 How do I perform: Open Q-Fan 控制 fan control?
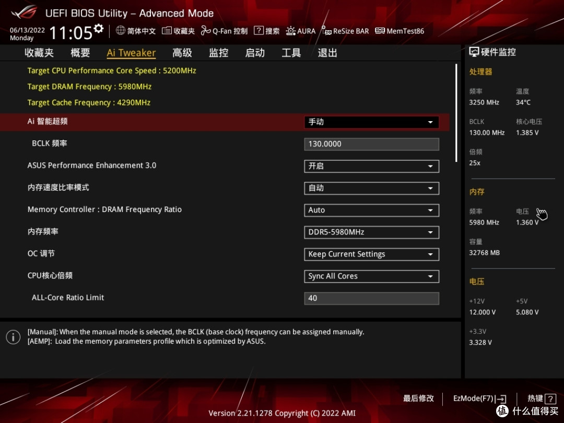224,31
